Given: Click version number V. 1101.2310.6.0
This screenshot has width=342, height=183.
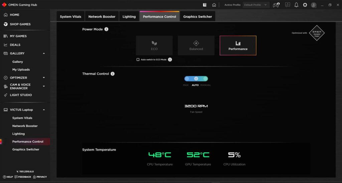Looking at the screenshot, I should (x=25, y=171).
